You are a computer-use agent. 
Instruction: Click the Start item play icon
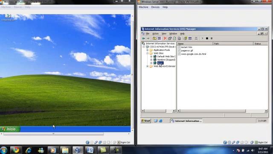[202, 38]
